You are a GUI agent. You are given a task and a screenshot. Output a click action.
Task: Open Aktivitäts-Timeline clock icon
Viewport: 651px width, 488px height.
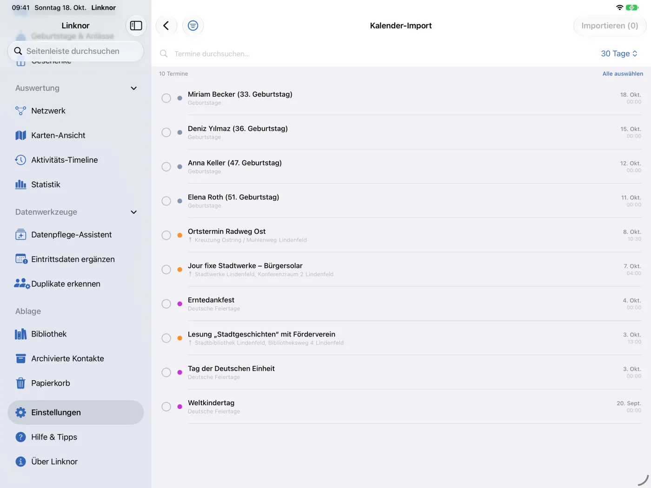(x=20, y=160)
